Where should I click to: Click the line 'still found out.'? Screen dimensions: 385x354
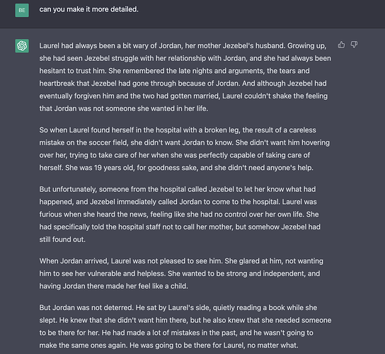pos(62,239)
